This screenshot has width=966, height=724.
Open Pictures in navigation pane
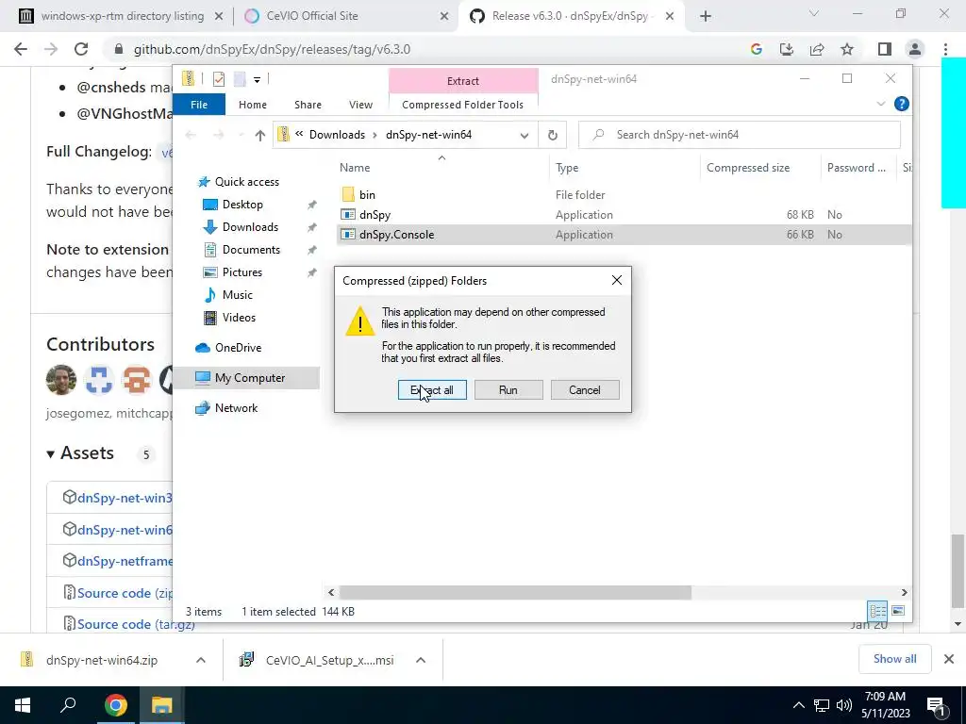pos(241,272)
